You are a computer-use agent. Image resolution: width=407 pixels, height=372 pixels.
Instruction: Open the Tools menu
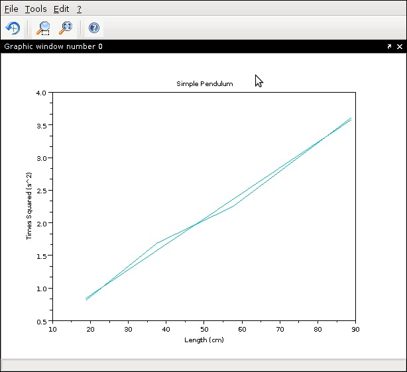tap(36, 9)
